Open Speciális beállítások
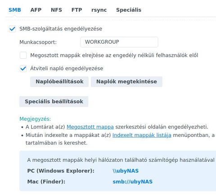 54,101
